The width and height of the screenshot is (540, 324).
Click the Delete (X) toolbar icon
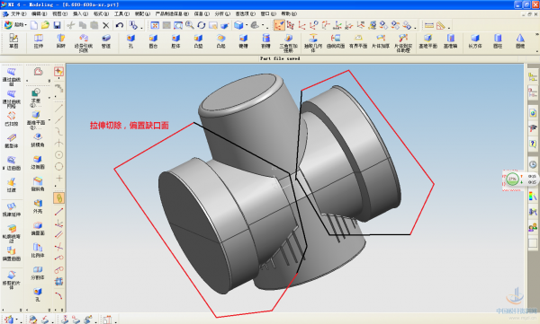[x=106, y=25]
